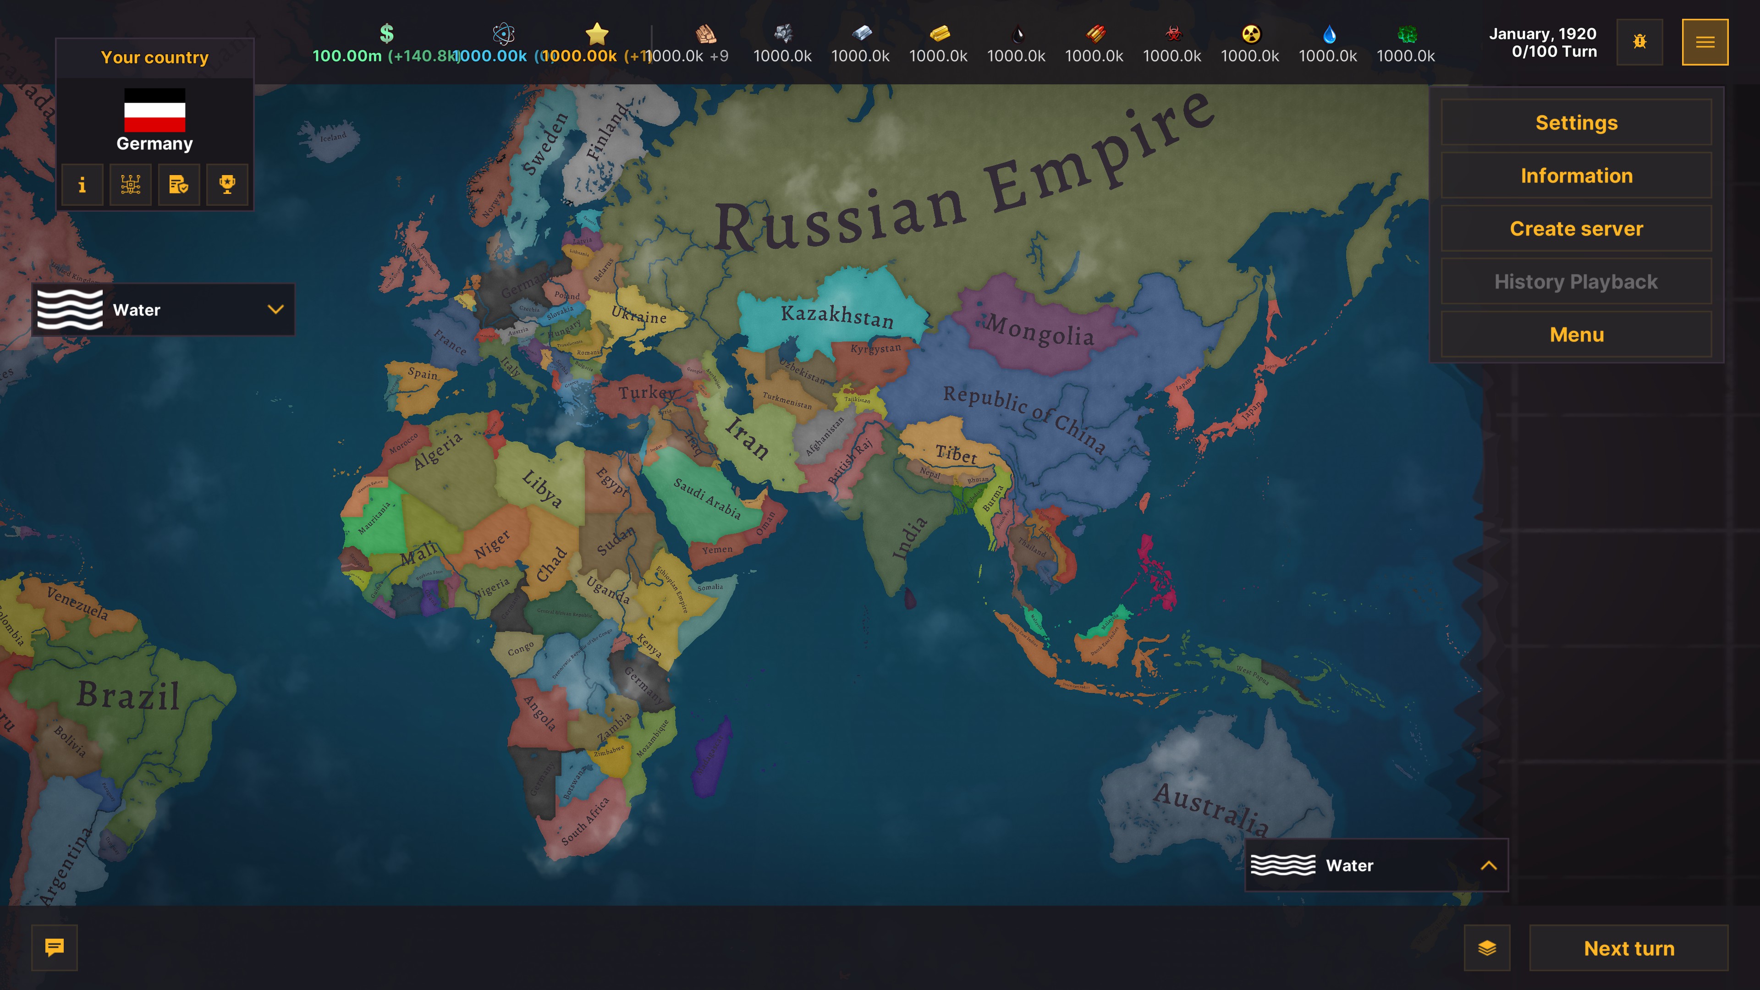Collapse the bottom Water selector chevron
Image resolution: width=1760 pixels, height=990 pixels.
click(x=1488, y=866)
